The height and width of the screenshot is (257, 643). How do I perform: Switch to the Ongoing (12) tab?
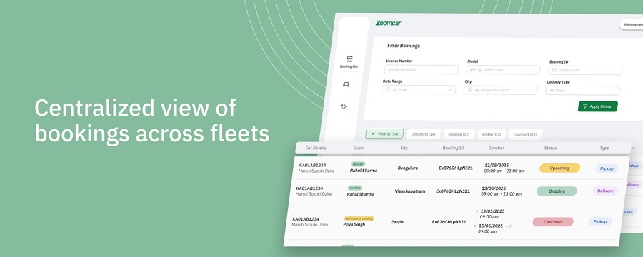[x=459, y=134]
